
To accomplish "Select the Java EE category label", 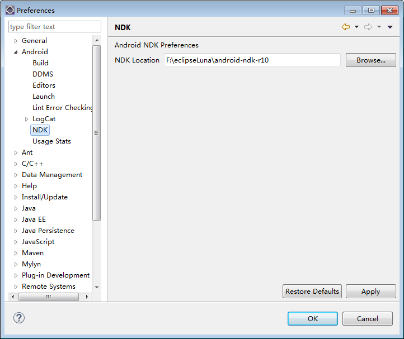I will (x=34, y=219).
